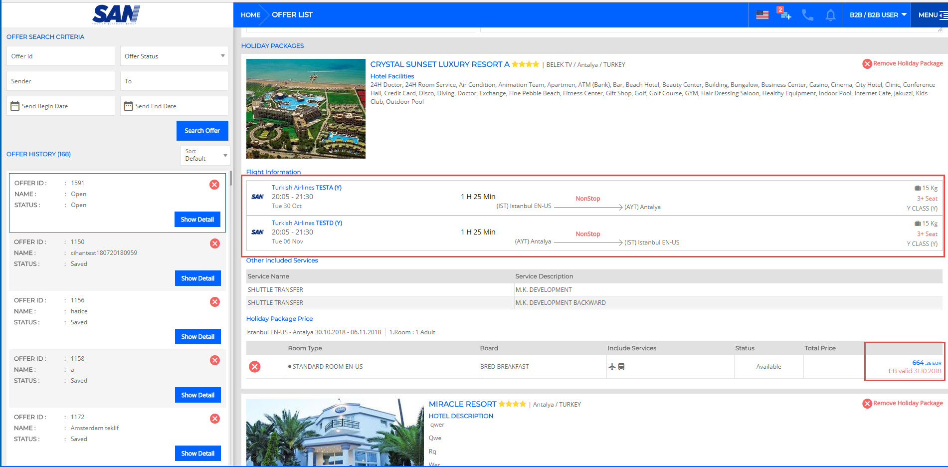Click the bus transfer include-service icon
Image resolution: width=948 pixels, height=467 pixels.
pos(621,367)
